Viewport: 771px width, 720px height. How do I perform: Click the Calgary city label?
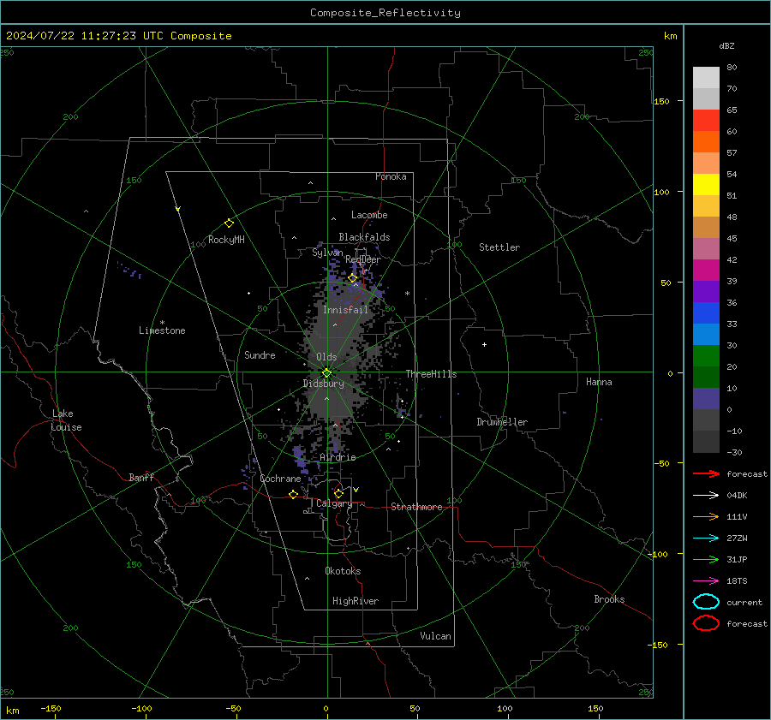click(334, 503)
